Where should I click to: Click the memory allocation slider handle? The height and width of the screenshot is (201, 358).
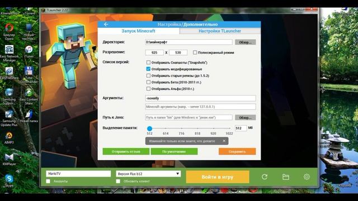pyautogui.click(x=149, y=128)
